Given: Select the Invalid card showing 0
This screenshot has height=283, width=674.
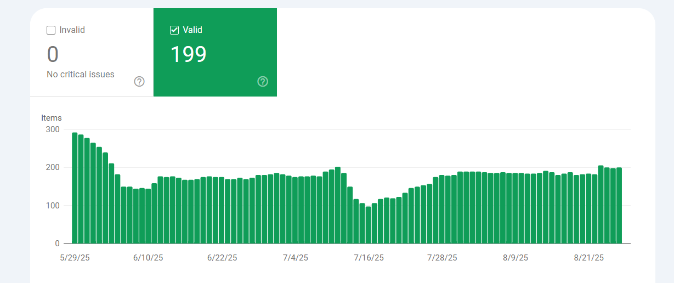Looking at the screenshot, I should click(92, 52).
